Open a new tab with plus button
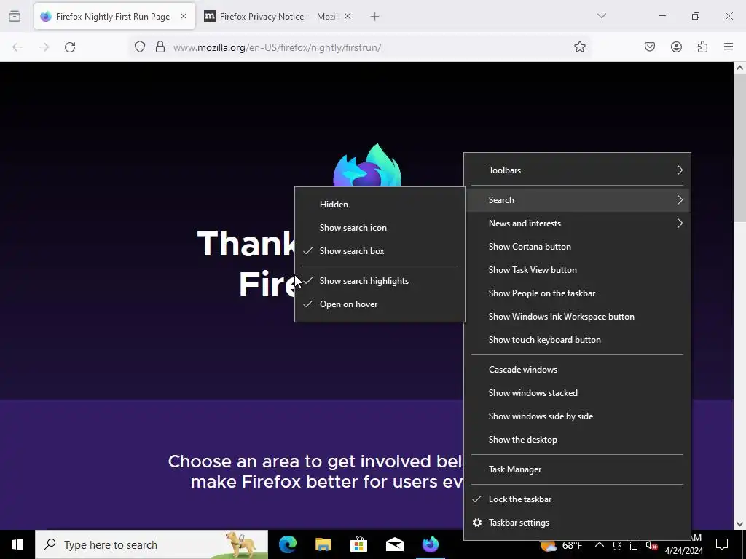This screenshot has width=746, height=559. click(375, 17)
